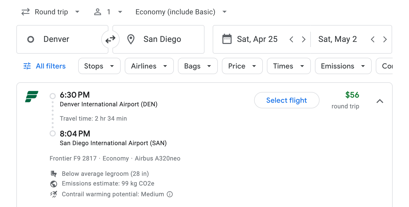The image size is (409, 207).
Task: Click the All filters settings icon
Action: (27, 66)
